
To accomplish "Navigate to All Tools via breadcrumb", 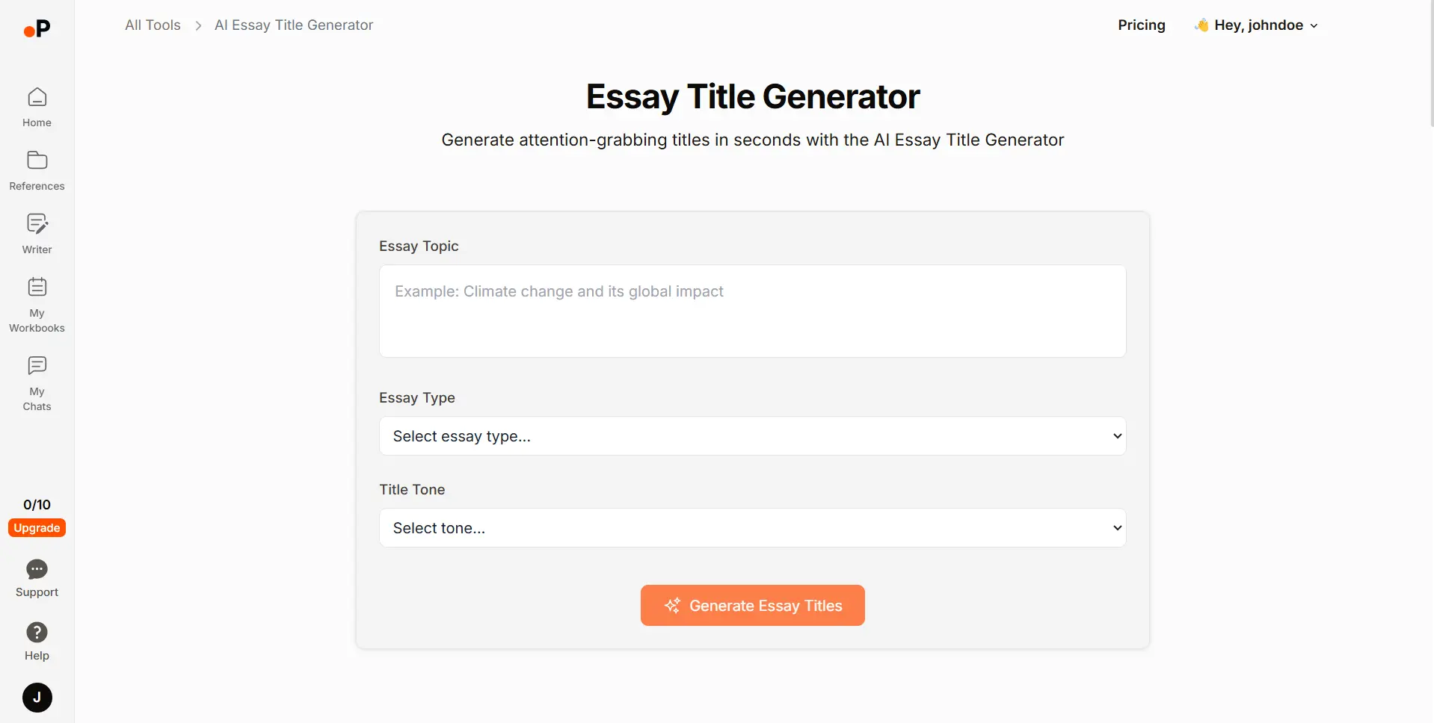I will click(x=153, y=25).
